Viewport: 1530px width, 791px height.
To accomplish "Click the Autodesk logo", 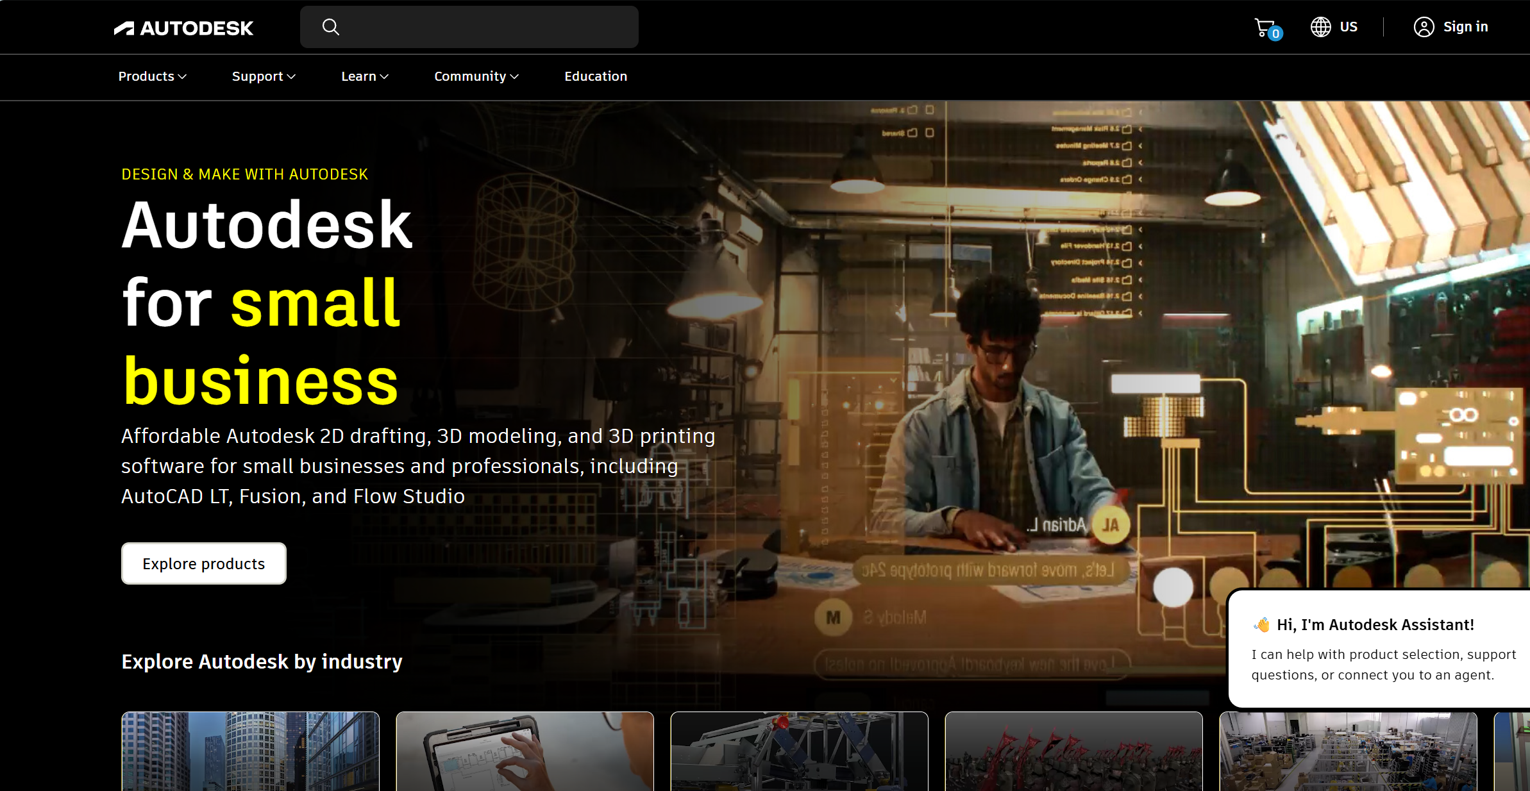I will (x=183, y=28).
